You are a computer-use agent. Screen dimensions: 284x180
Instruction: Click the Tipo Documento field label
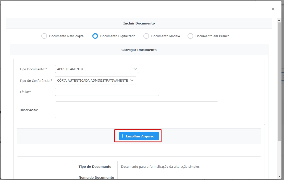[x=33, y=69]
